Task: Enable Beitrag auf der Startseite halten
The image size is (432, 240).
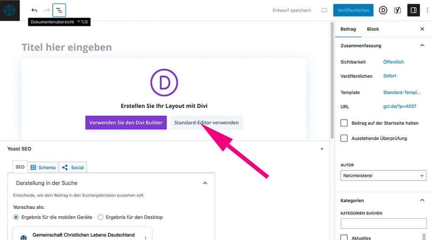Action: 344,123
